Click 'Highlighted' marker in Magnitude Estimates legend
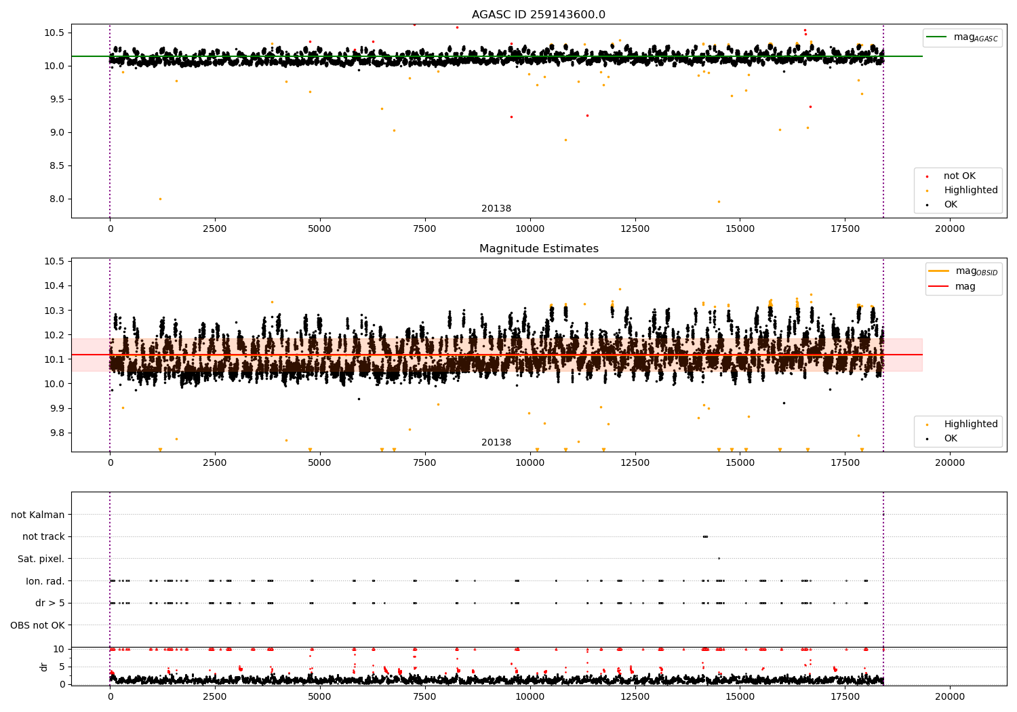The width and height of the screenshot is (1017, 712). click(927, 424)
